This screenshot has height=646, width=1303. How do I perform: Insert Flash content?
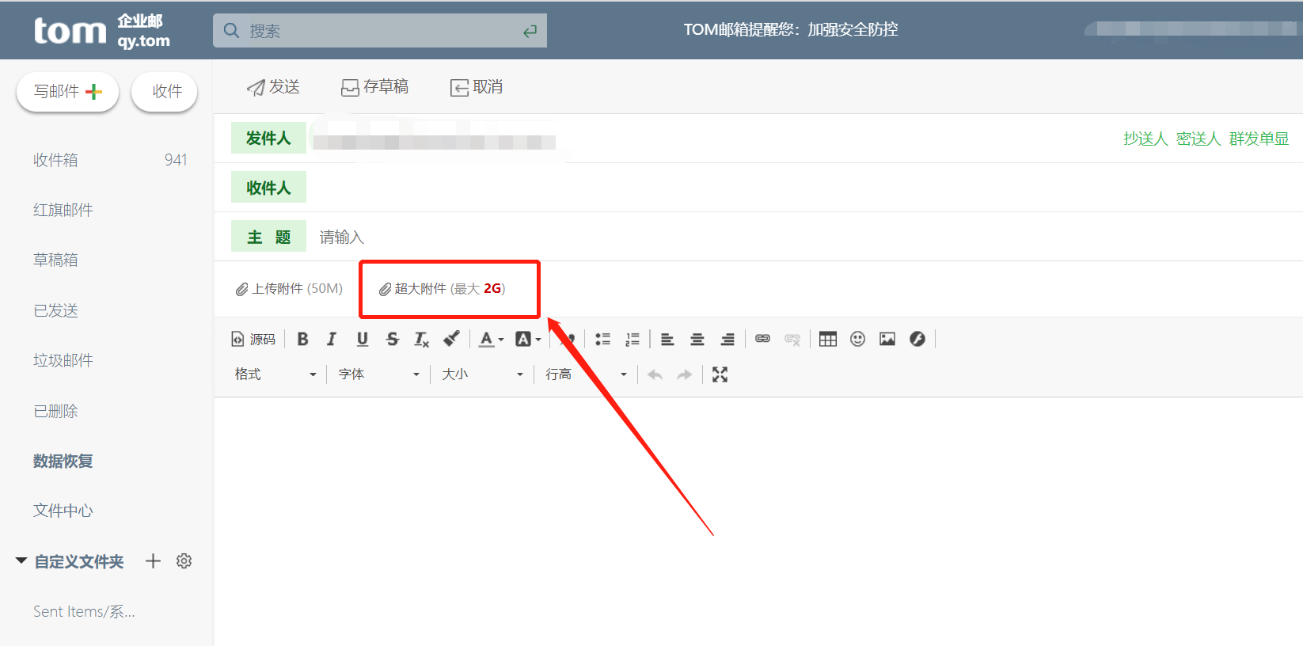click(917, 339)
